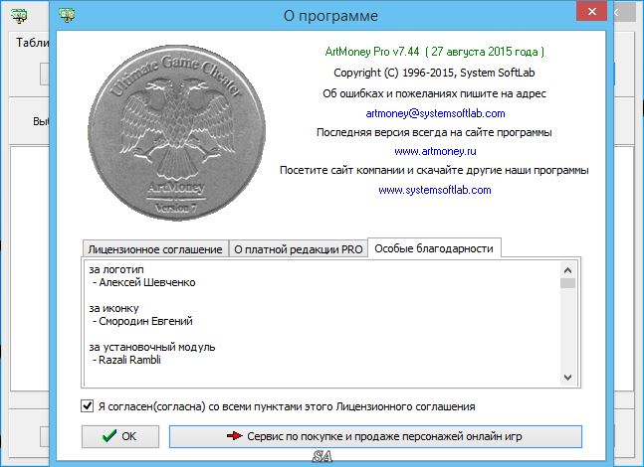Click the ArtMoney coin logo image
The image size is (644, 467).
click(x=176, y=132)
